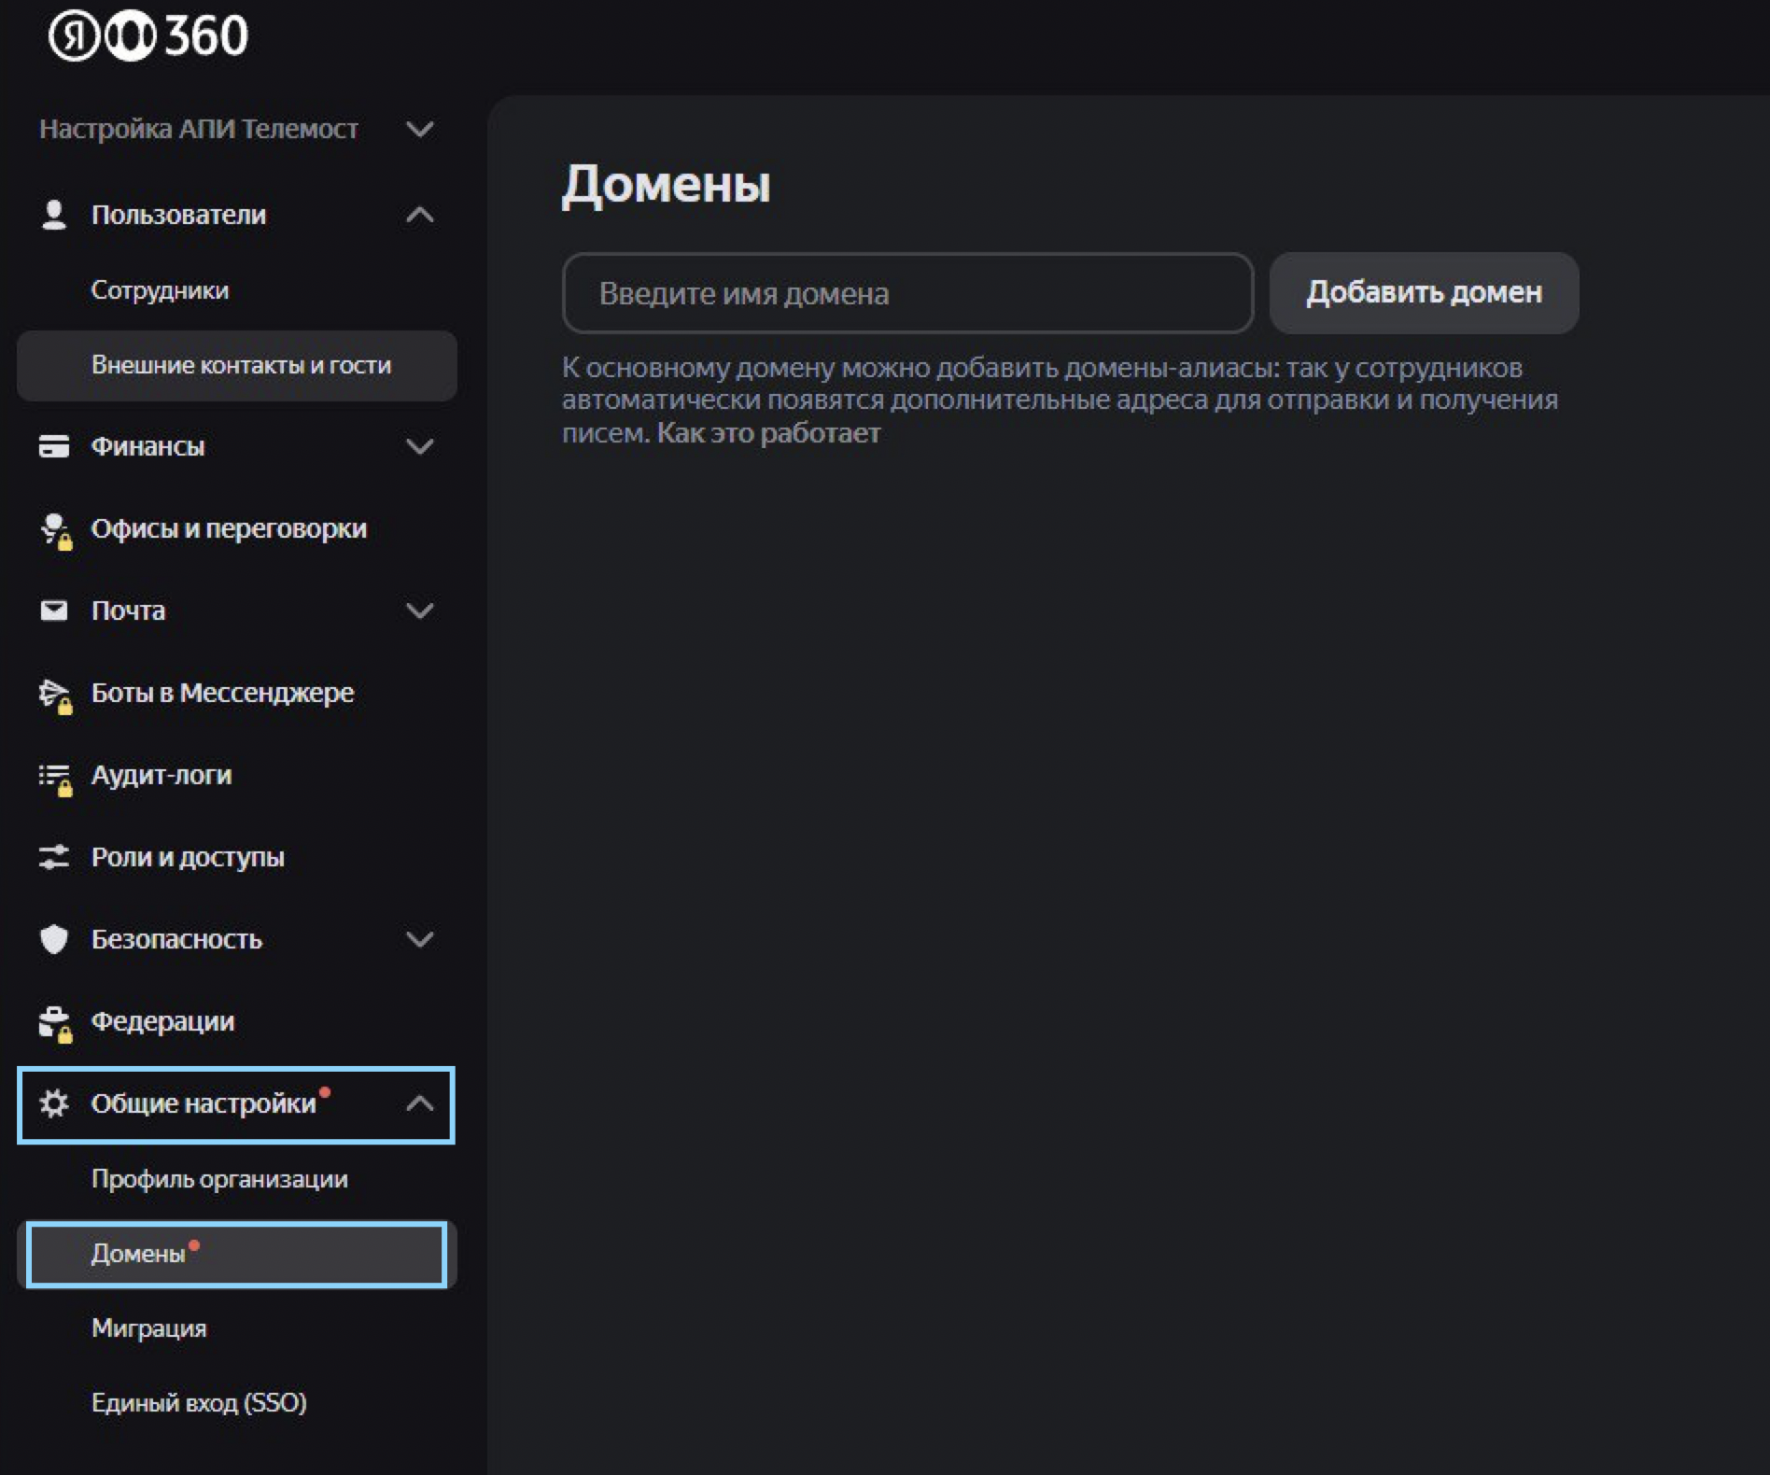This screenshot has height=1475, width=1770.
Task: Expand the Безопасность section chevron
Action: click(420, 939)
